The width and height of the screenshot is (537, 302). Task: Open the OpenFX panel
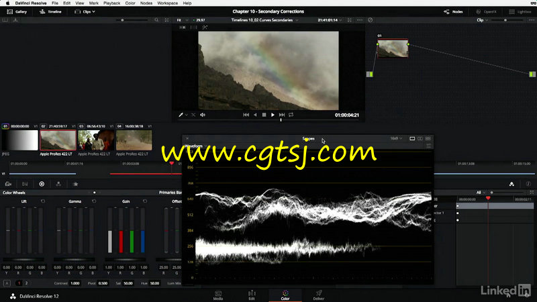(486, 11)
